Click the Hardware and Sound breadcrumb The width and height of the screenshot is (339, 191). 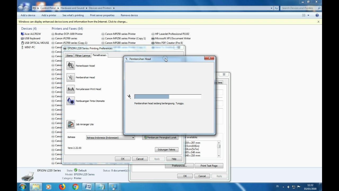(72, 8)
